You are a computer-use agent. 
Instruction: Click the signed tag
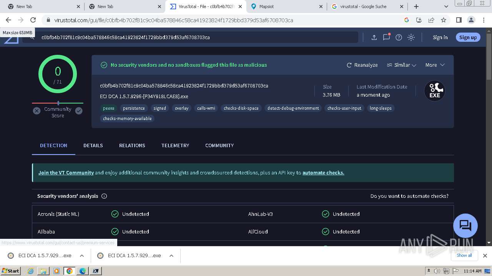(x=160, y=108)
